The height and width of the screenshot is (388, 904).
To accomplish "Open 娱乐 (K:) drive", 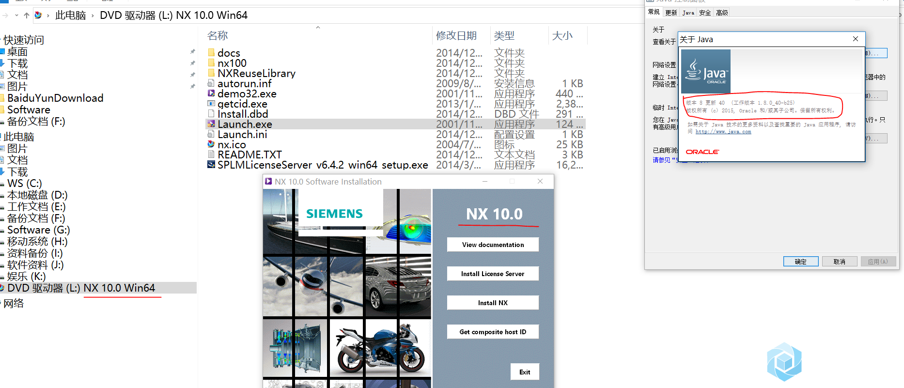I will tap(26, 276).
